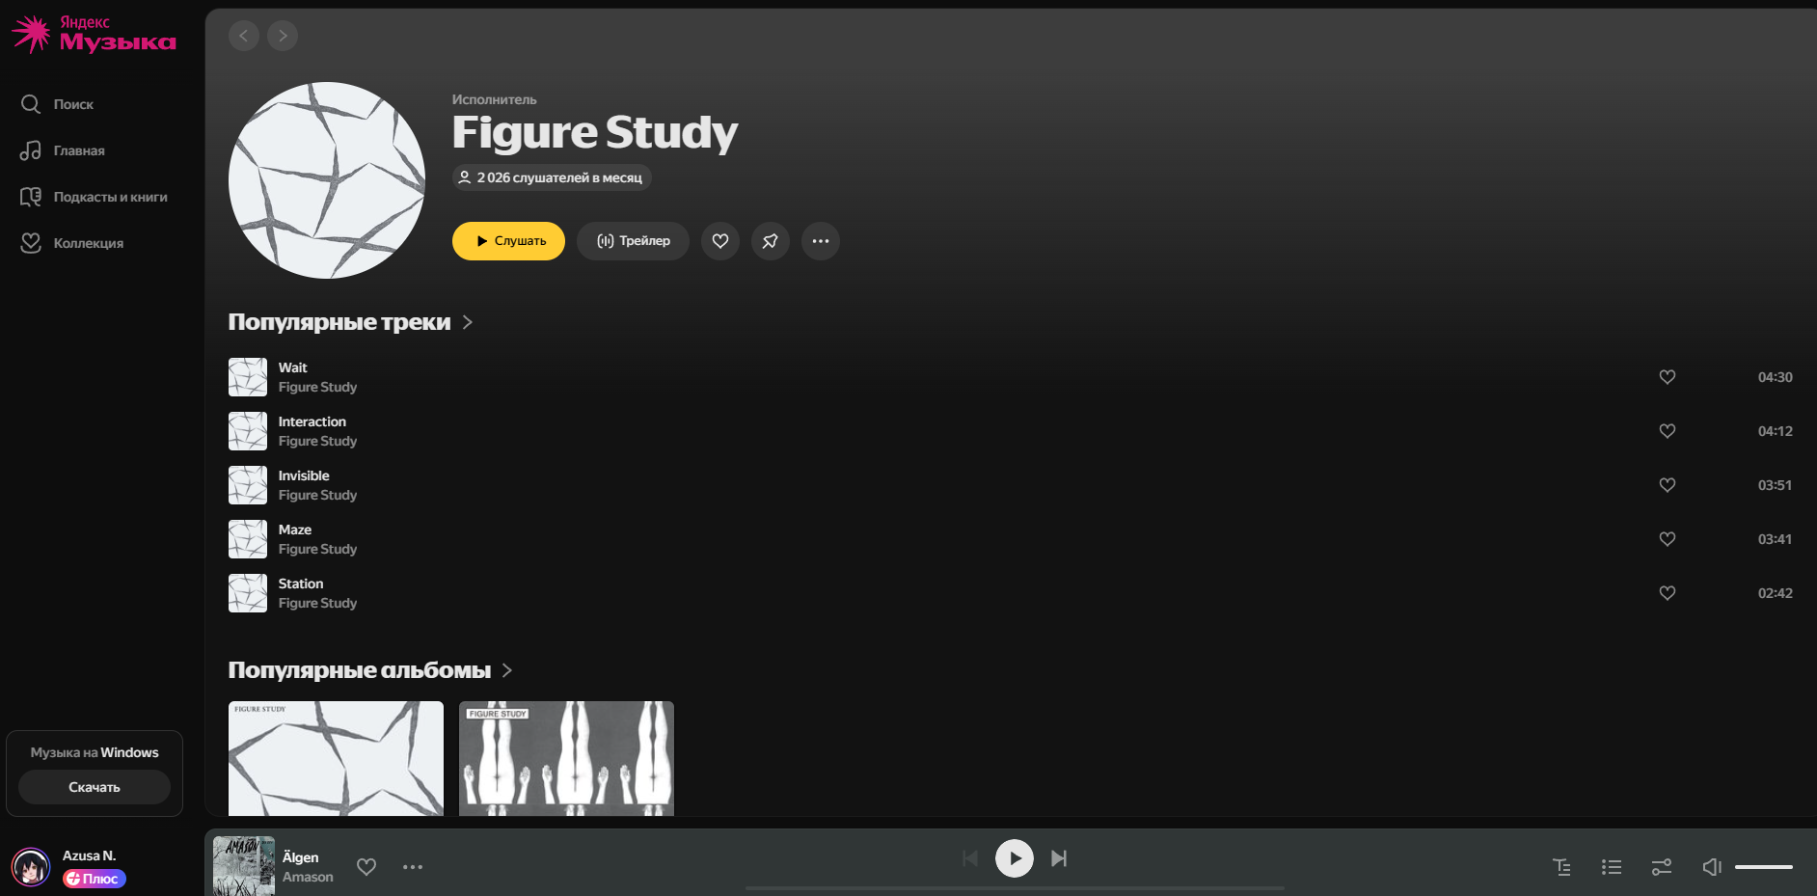The height and width of the screenshot is (896, 1817).
Task: Open Коллекция in the sidebar
Action: [x=72, y=243]
